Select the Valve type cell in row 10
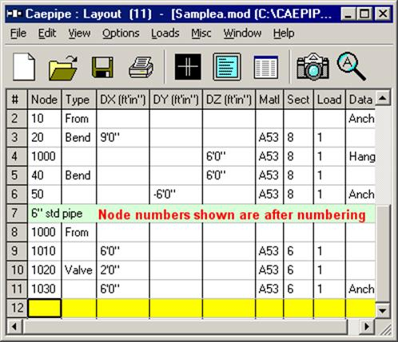 [x=79, y=270]
